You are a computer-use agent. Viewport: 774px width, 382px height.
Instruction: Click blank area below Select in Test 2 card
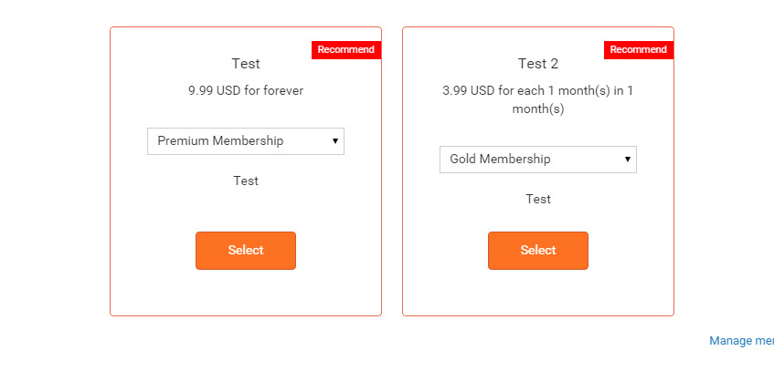[x=538, y=294]
